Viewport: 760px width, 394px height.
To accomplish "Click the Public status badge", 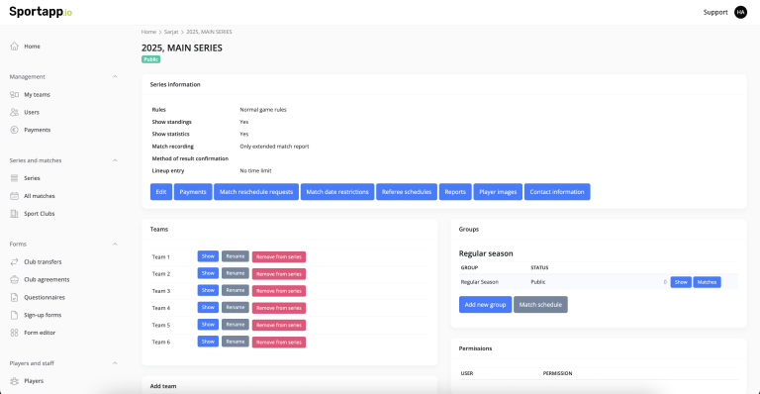I will coord(150,59).
